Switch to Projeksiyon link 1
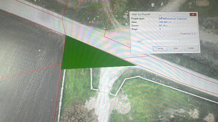218x122 pixels. (192, 34)
